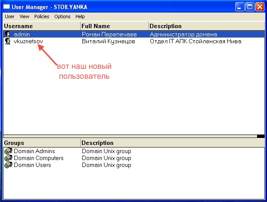This screenshot has height=202, width=267.
Task: Open the User menu
Action: pyautogui.click(x=10, y=16)
